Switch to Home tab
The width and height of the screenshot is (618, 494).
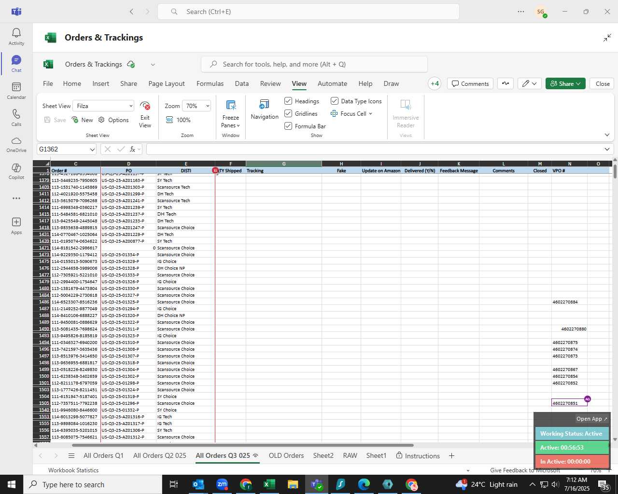(x=72, y=83)
